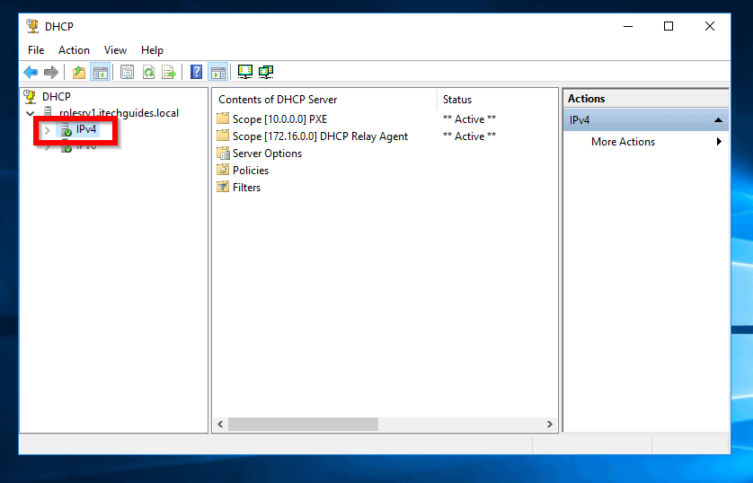Image resolution: width=753 pixels, height=483 pixels.
Task: Toggle Show/Hide Console Tree button
Action: [101, 73]
